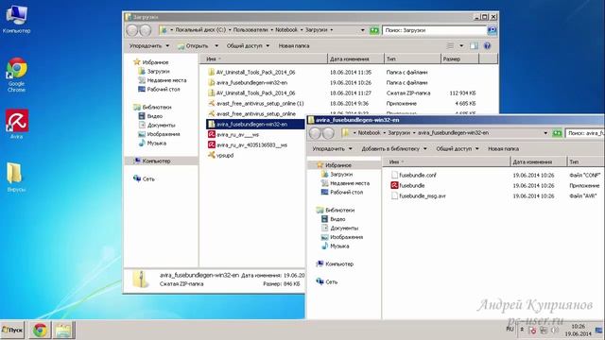Change view icon in Загрузки toolbar

tap(450, 46)
